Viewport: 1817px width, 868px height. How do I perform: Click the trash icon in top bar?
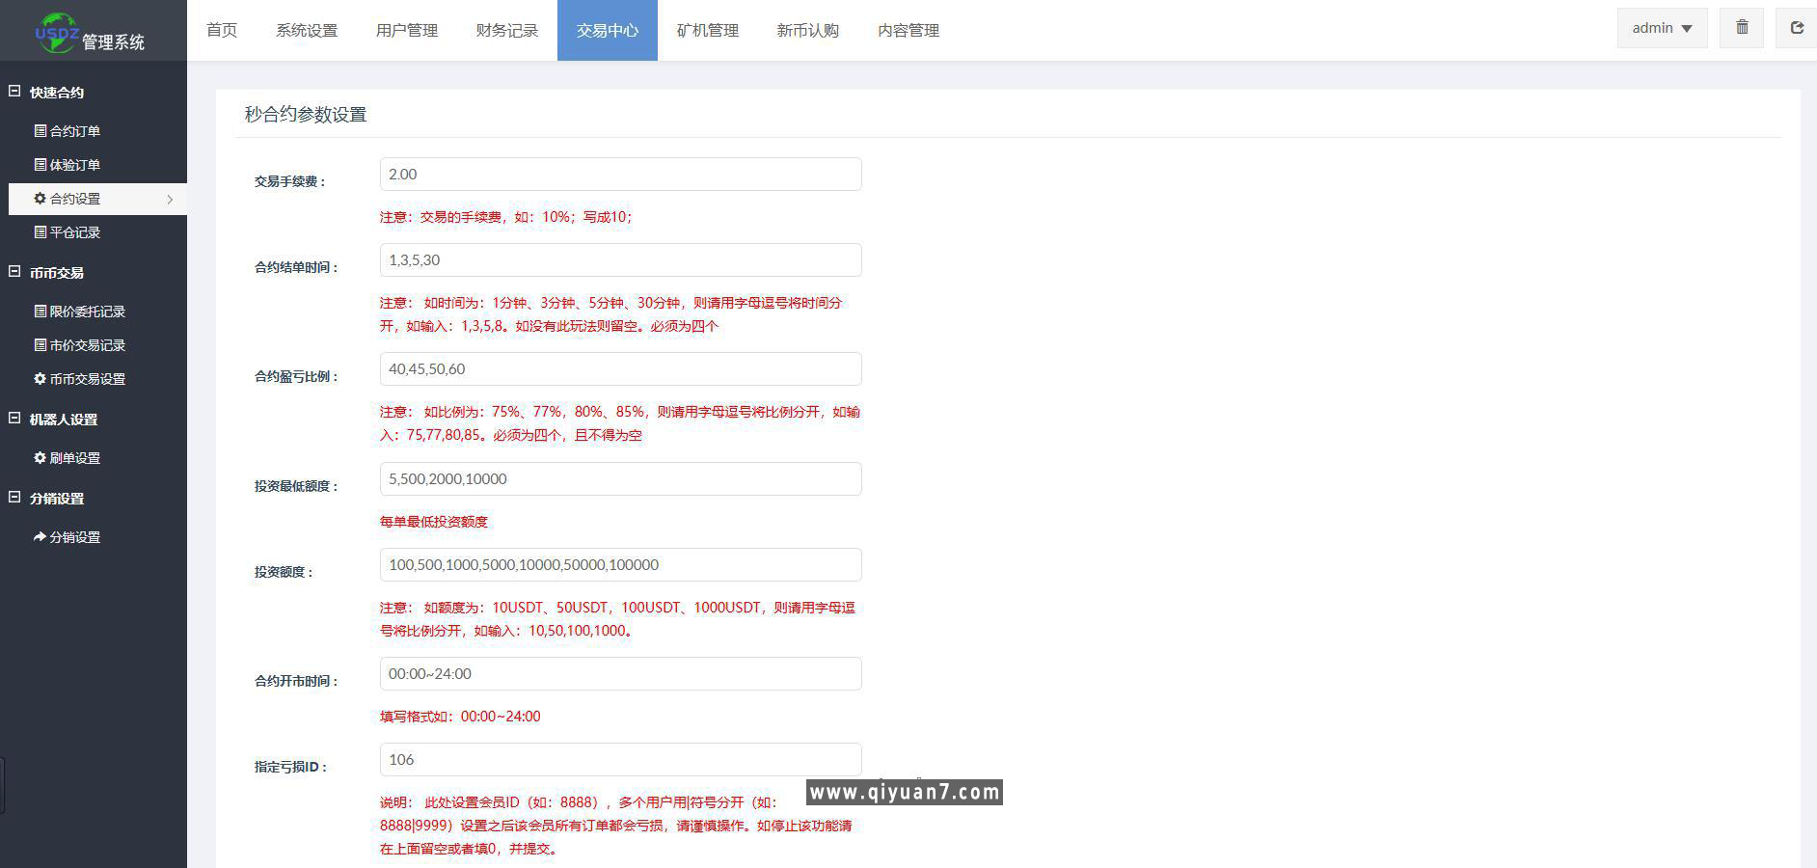1742,28
